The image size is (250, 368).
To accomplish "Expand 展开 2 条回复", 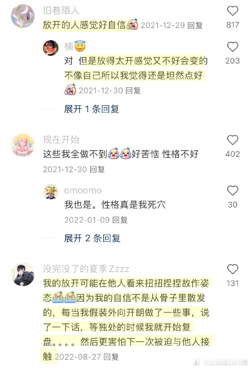I will [92, 238].
